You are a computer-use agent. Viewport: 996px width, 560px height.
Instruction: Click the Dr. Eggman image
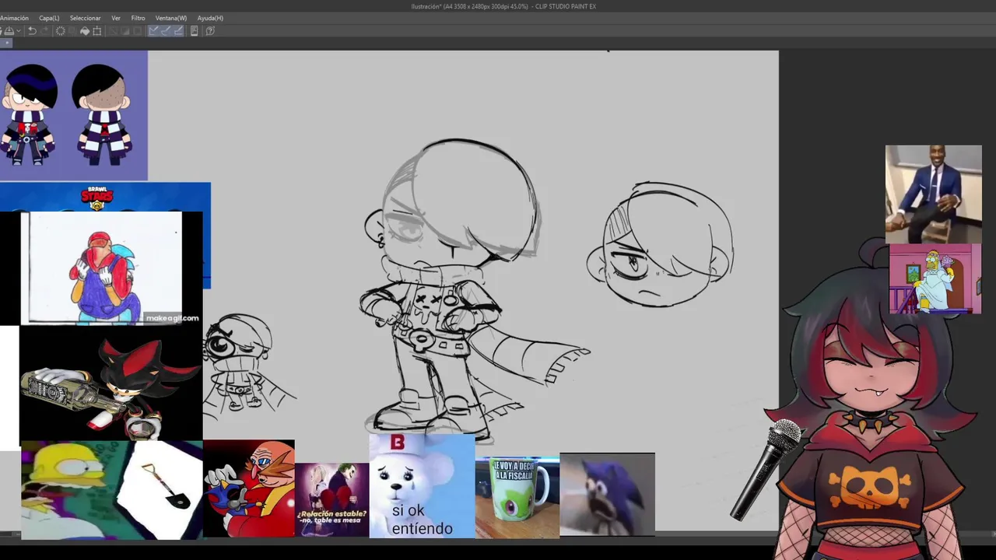pos(249,488)
